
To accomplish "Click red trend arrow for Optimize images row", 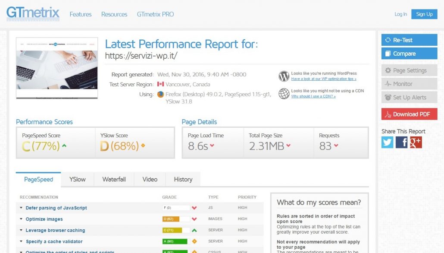I will coord(194,219).
